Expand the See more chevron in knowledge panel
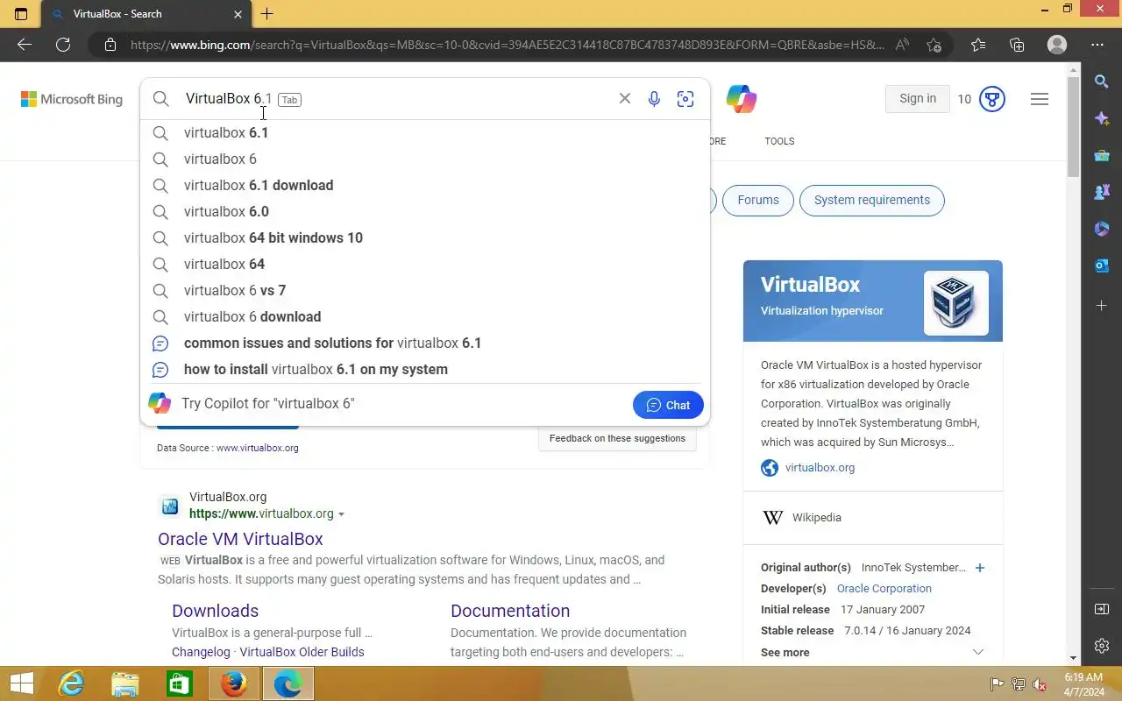Viewport: 1122px width, 701px height. pyautogui.click(x=978, y=652)
